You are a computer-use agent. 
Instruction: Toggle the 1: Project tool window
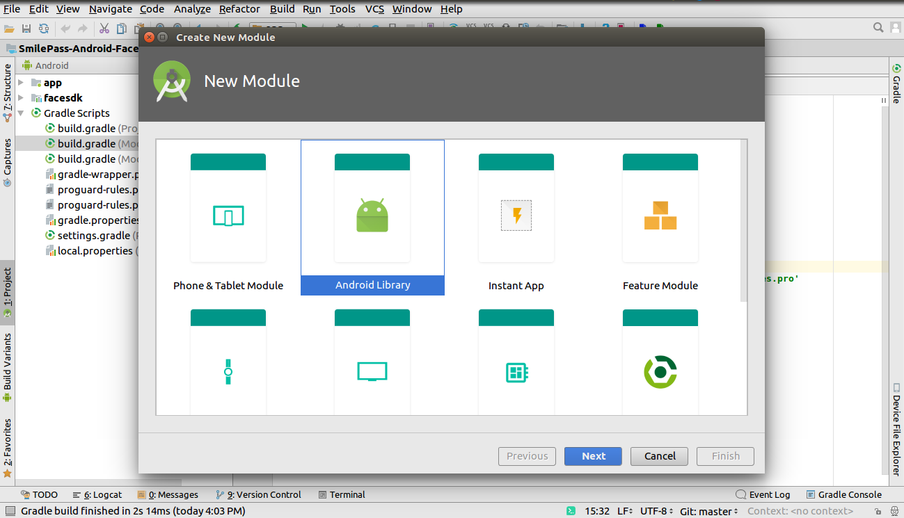[x=7, y=293]
